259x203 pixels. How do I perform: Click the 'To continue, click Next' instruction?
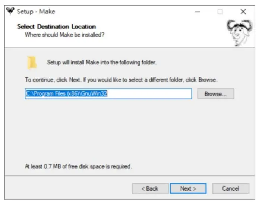pos(121,80)
